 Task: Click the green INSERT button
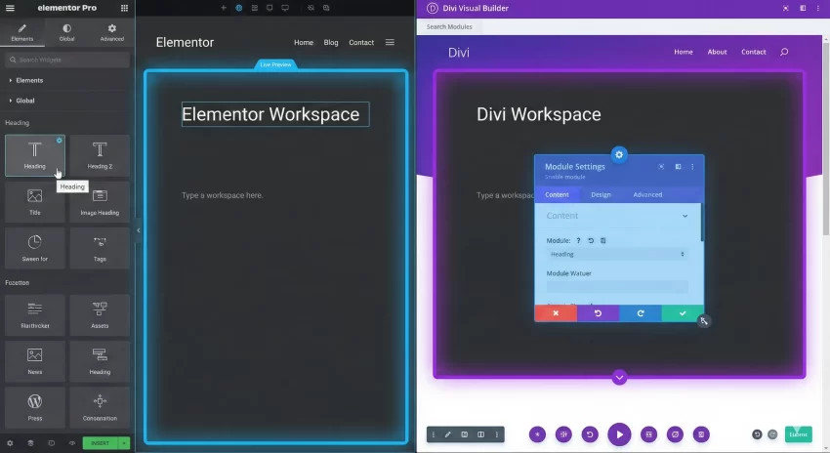100,443
